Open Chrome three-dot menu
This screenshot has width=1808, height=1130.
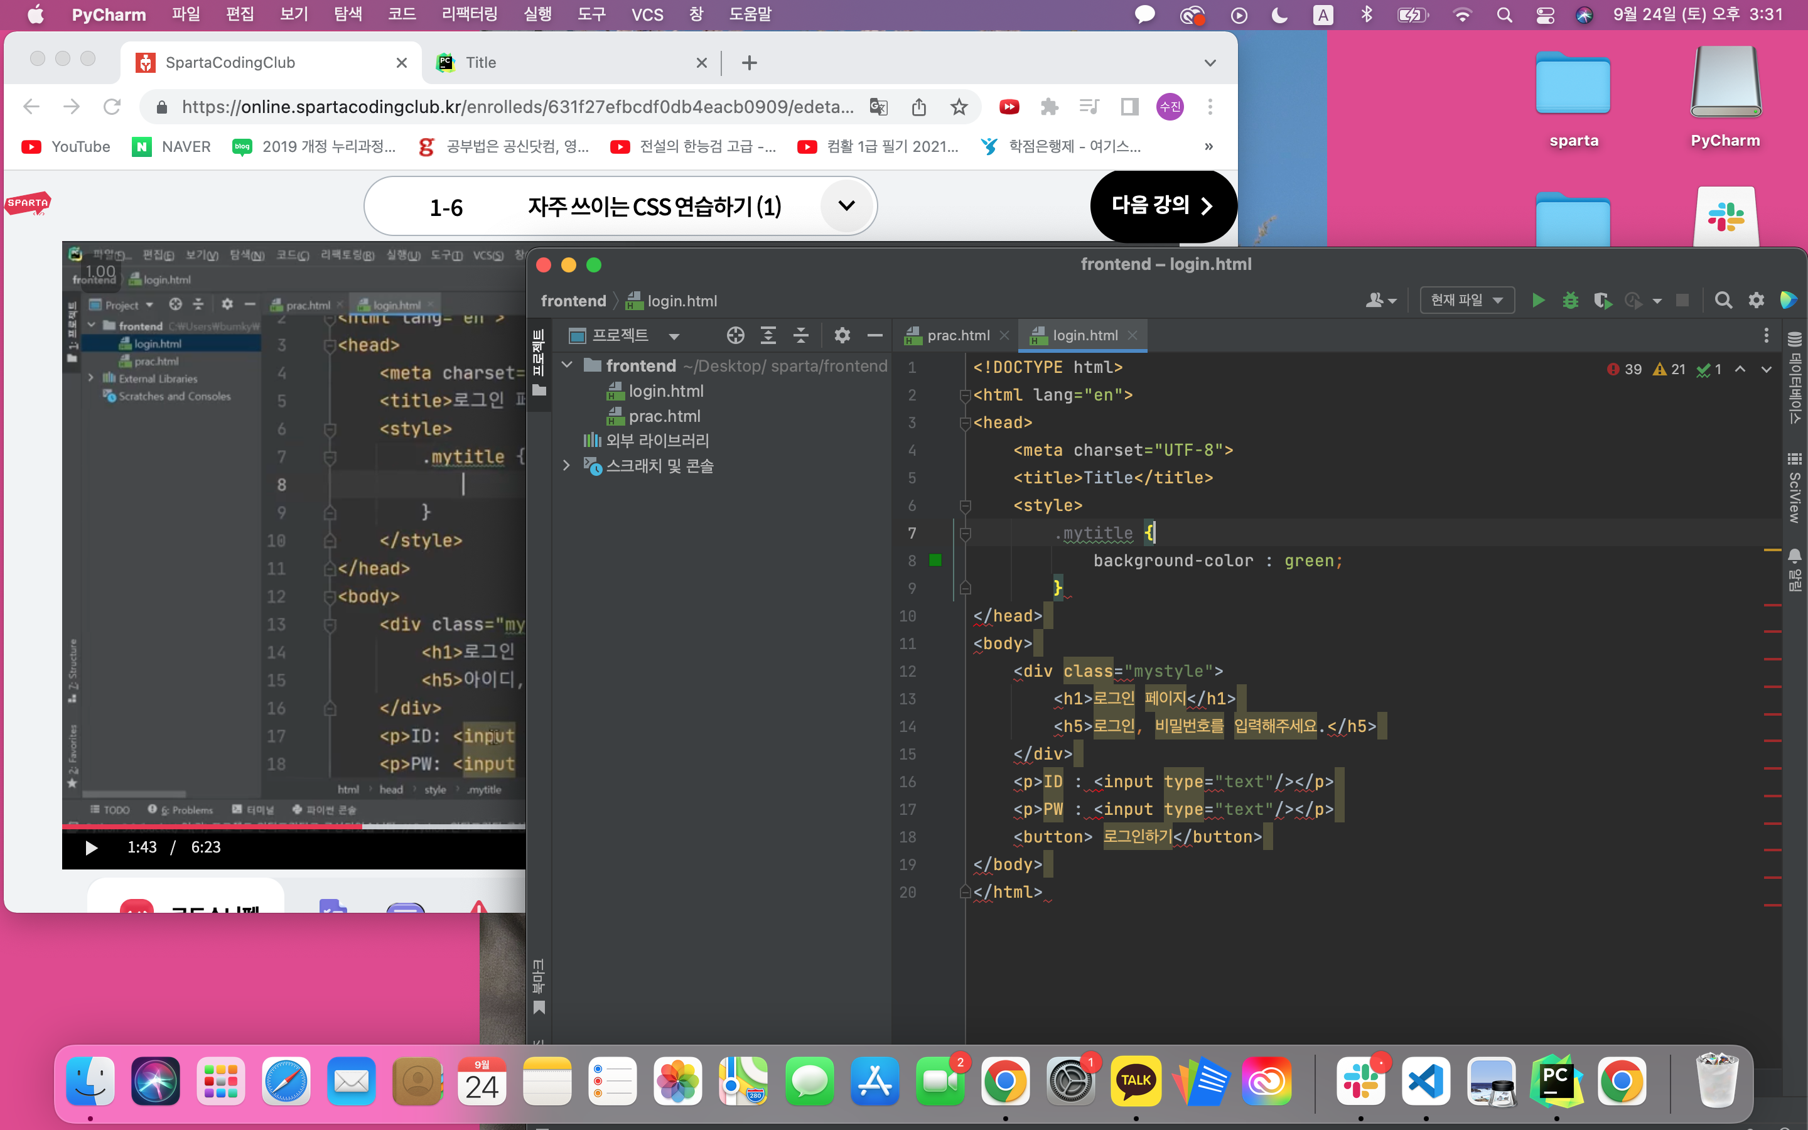pyautogui.click(x=1210, y=107)
